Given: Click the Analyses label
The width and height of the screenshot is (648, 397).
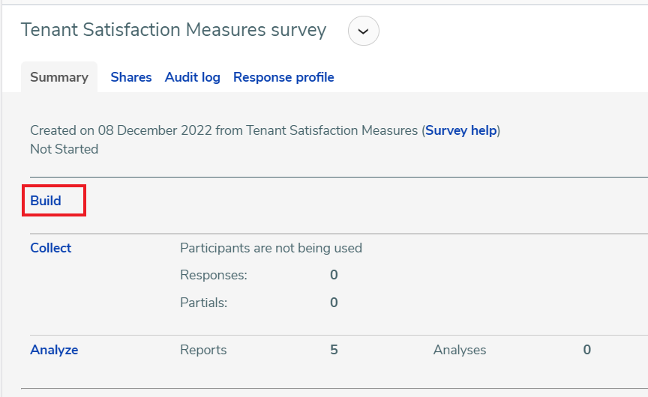Looking at the screenshot, I should coord(460,350).
